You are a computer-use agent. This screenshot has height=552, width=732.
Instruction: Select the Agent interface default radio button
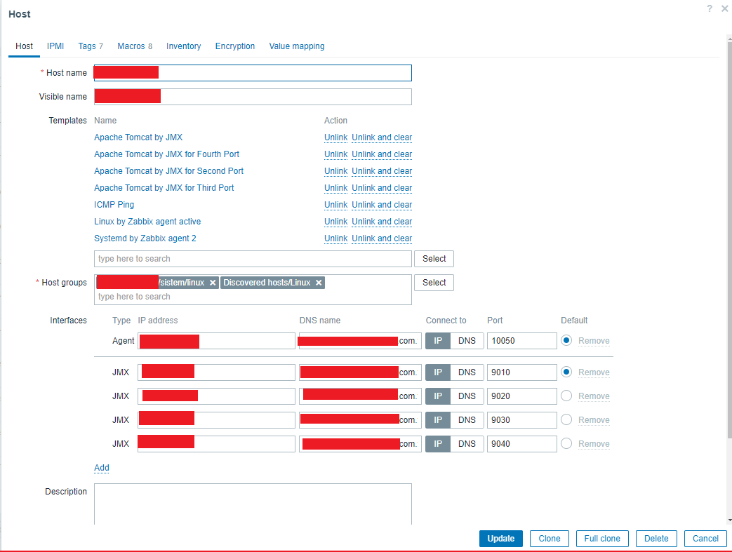click(x=566, y=340)
